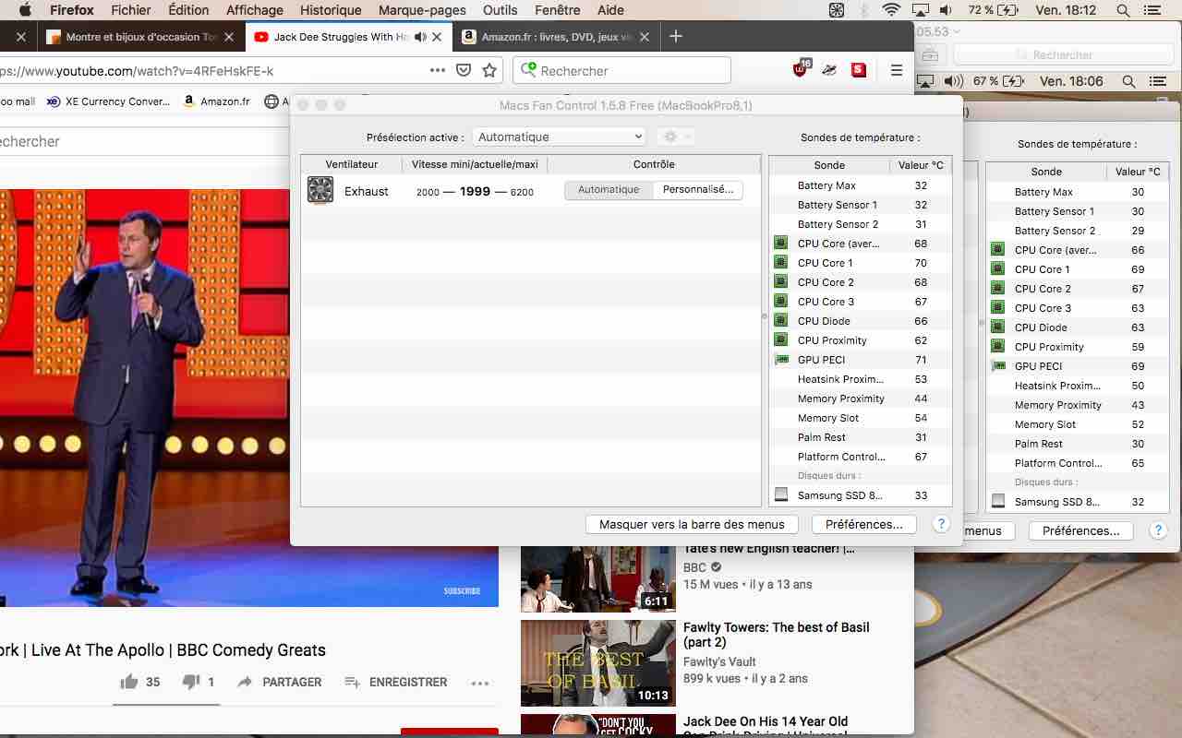1182x738 pixels.
Task: Open the Fichier menu
Action: [x=130, y=10]
